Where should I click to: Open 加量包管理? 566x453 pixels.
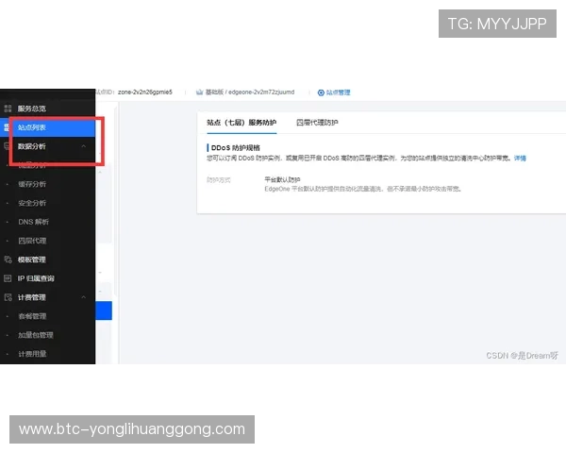click(x=36, y=335)
